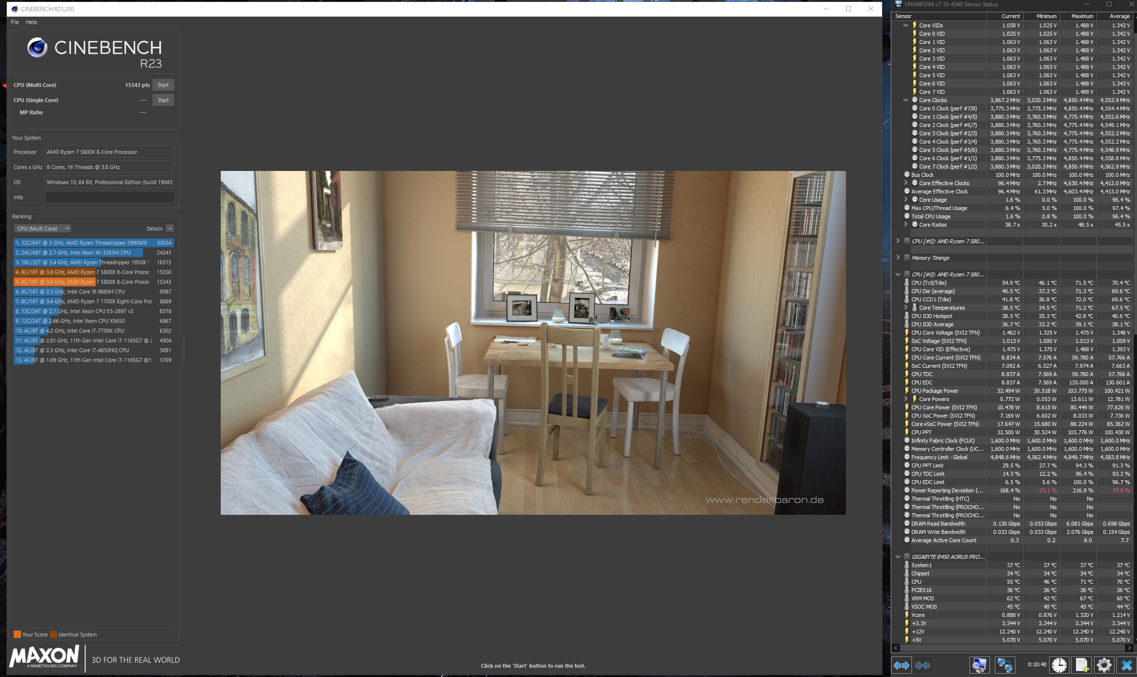Screen dimensions: 1137x677
Task: Click the Info text input field
Action: click(x=109, y=197)
